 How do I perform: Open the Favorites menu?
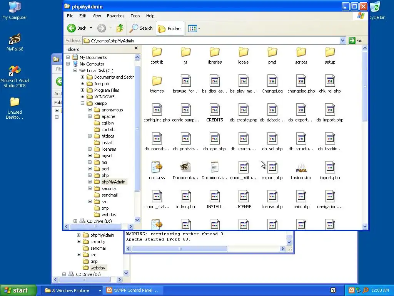click(x=115, y=16)
